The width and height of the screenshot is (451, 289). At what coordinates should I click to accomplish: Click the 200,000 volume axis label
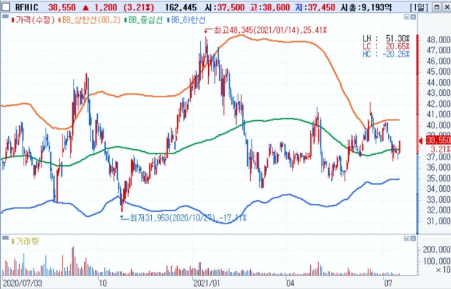[436, 250]
